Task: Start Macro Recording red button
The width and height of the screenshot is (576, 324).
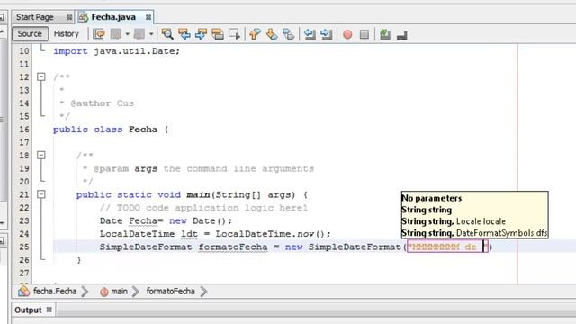Action: click(x=347, y=34)
